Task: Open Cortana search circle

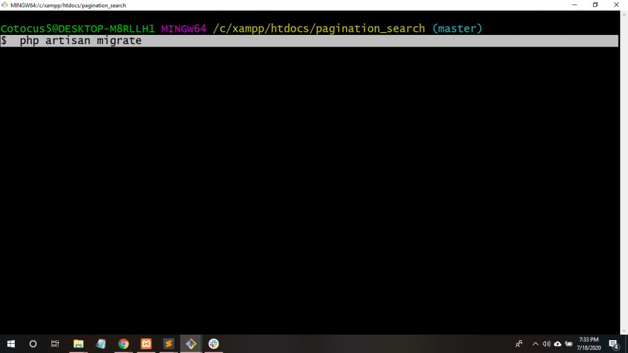Action: click(33, 344)
